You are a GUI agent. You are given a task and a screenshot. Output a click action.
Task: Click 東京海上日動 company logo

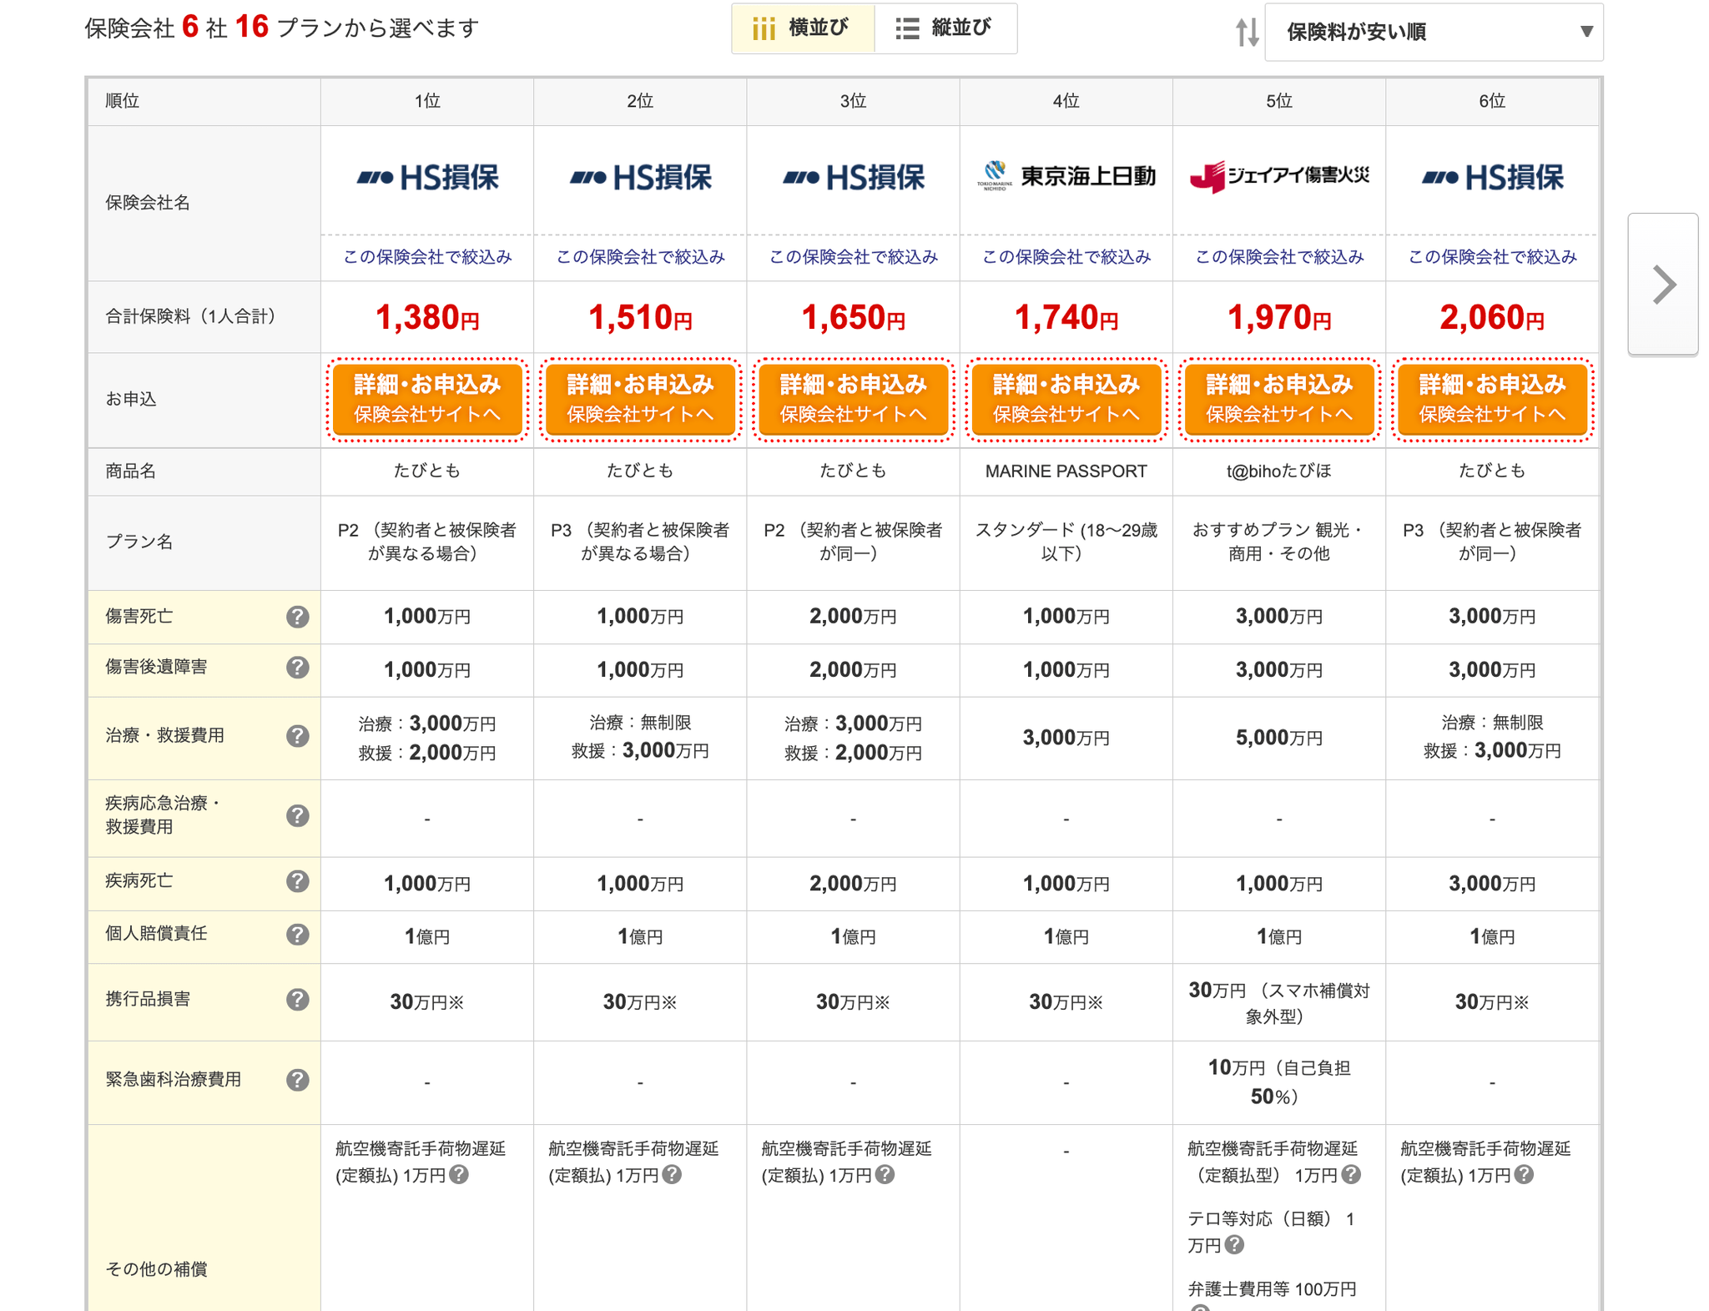click(1066, 176)
